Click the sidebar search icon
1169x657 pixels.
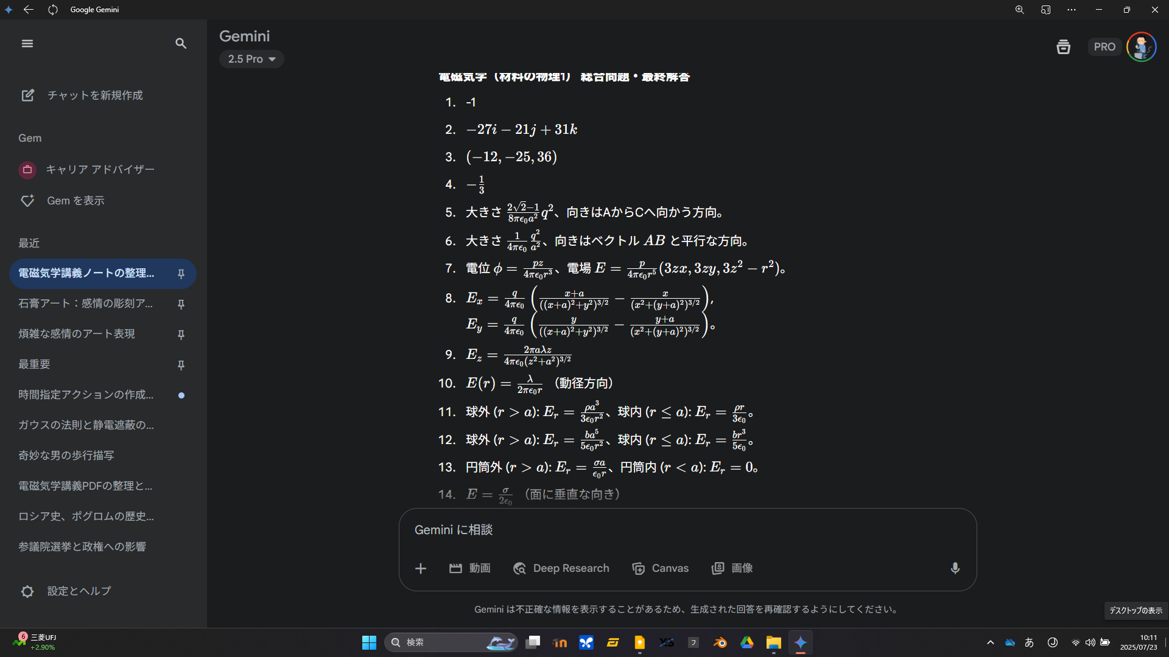[181, 43]
